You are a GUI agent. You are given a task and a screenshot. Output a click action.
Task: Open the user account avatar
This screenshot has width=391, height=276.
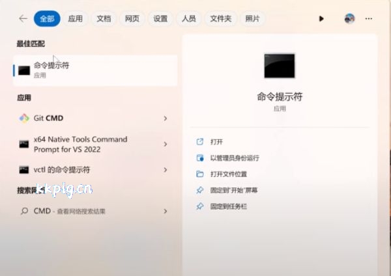click(349, 19)
